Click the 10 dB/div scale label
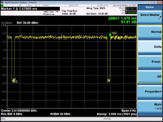 point(7,23)
